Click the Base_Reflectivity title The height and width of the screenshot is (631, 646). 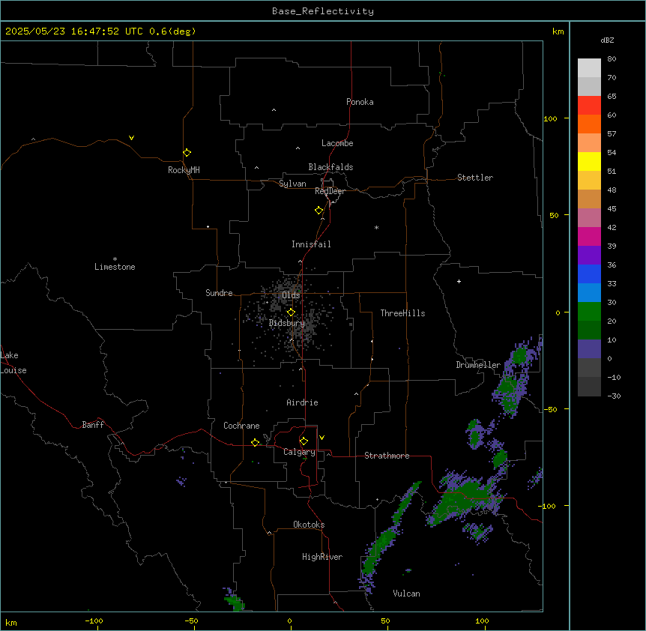pos(323,11)
